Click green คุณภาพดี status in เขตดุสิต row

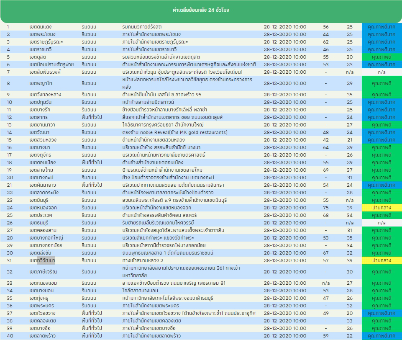point(382,57)
